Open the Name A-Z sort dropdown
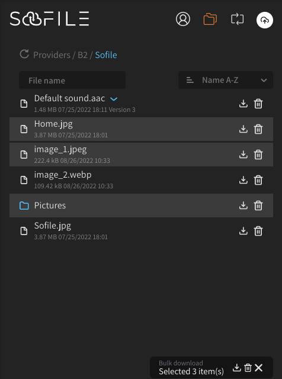282x379 pixels. [x=226, y=80]
